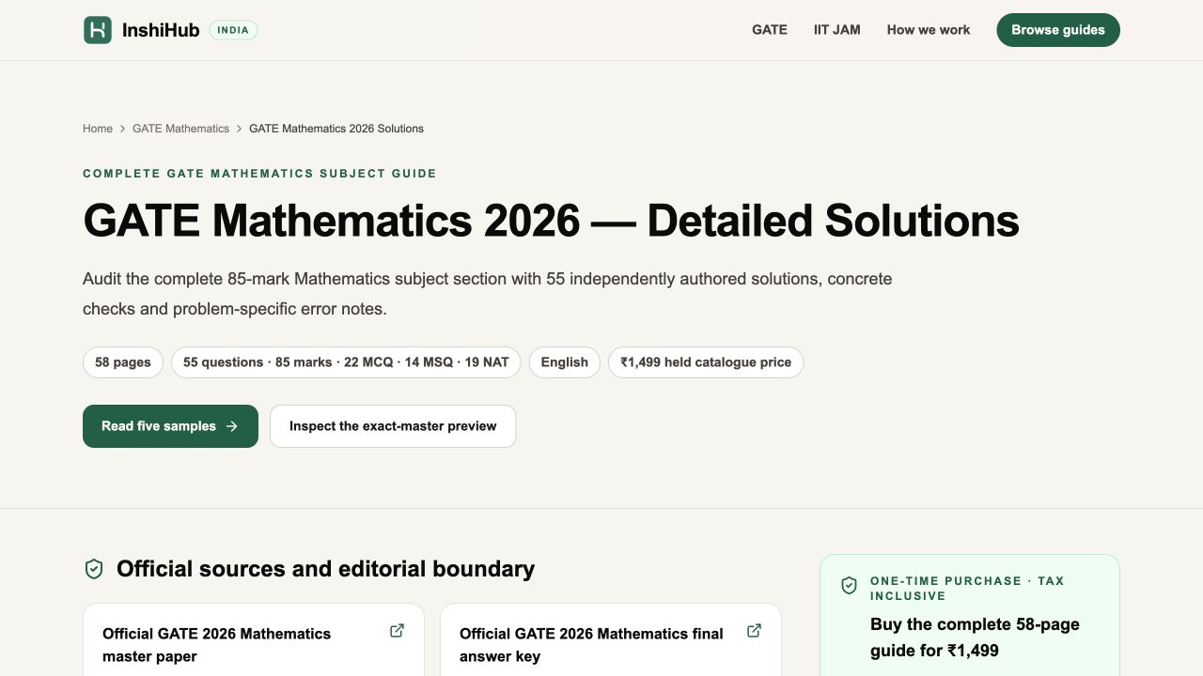Open the InshiHub home wordmark
This screenshot has width=1203, height=676.
click(x=161, y=30)
